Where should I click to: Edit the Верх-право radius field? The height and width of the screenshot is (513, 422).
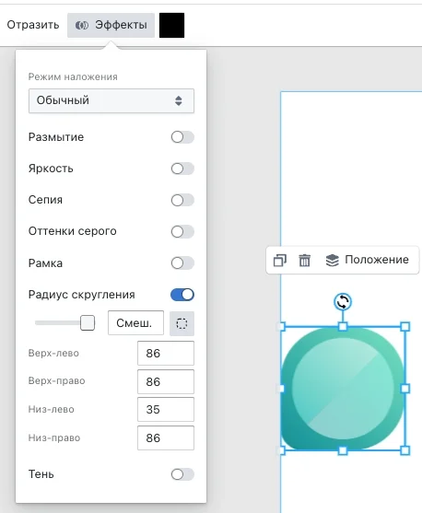[x=166, y=382]
